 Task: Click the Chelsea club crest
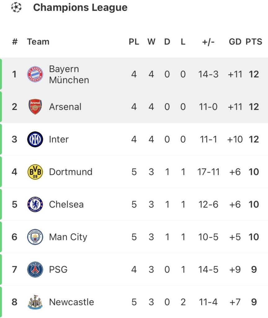point(35,204)
